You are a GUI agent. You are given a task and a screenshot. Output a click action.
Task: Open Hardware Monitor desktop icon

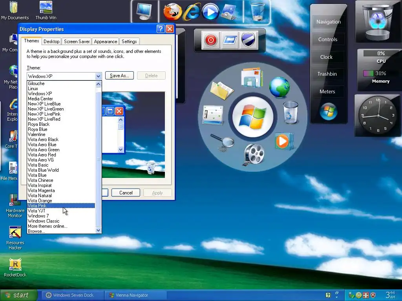tap(15, 206)
